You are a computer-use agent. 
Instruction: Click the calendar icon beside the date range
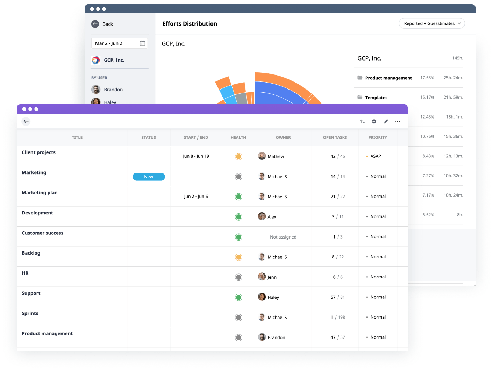[142, 43]
